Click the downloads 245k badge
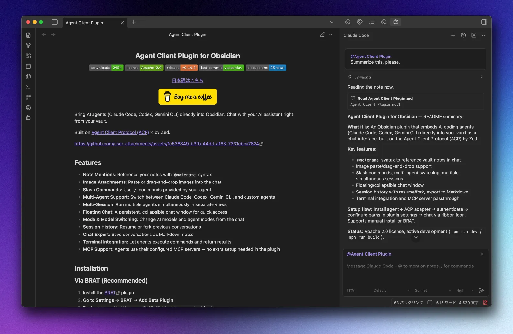This screenshot has width=513, height=334. pos(106,68)
